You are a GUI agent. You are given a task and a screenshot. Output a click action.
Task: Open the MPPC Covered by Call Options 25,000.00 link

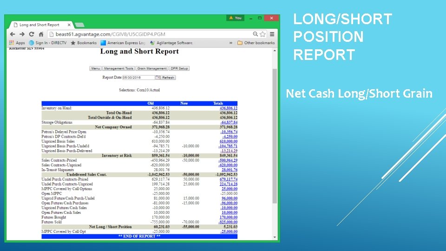coord(230,189)
